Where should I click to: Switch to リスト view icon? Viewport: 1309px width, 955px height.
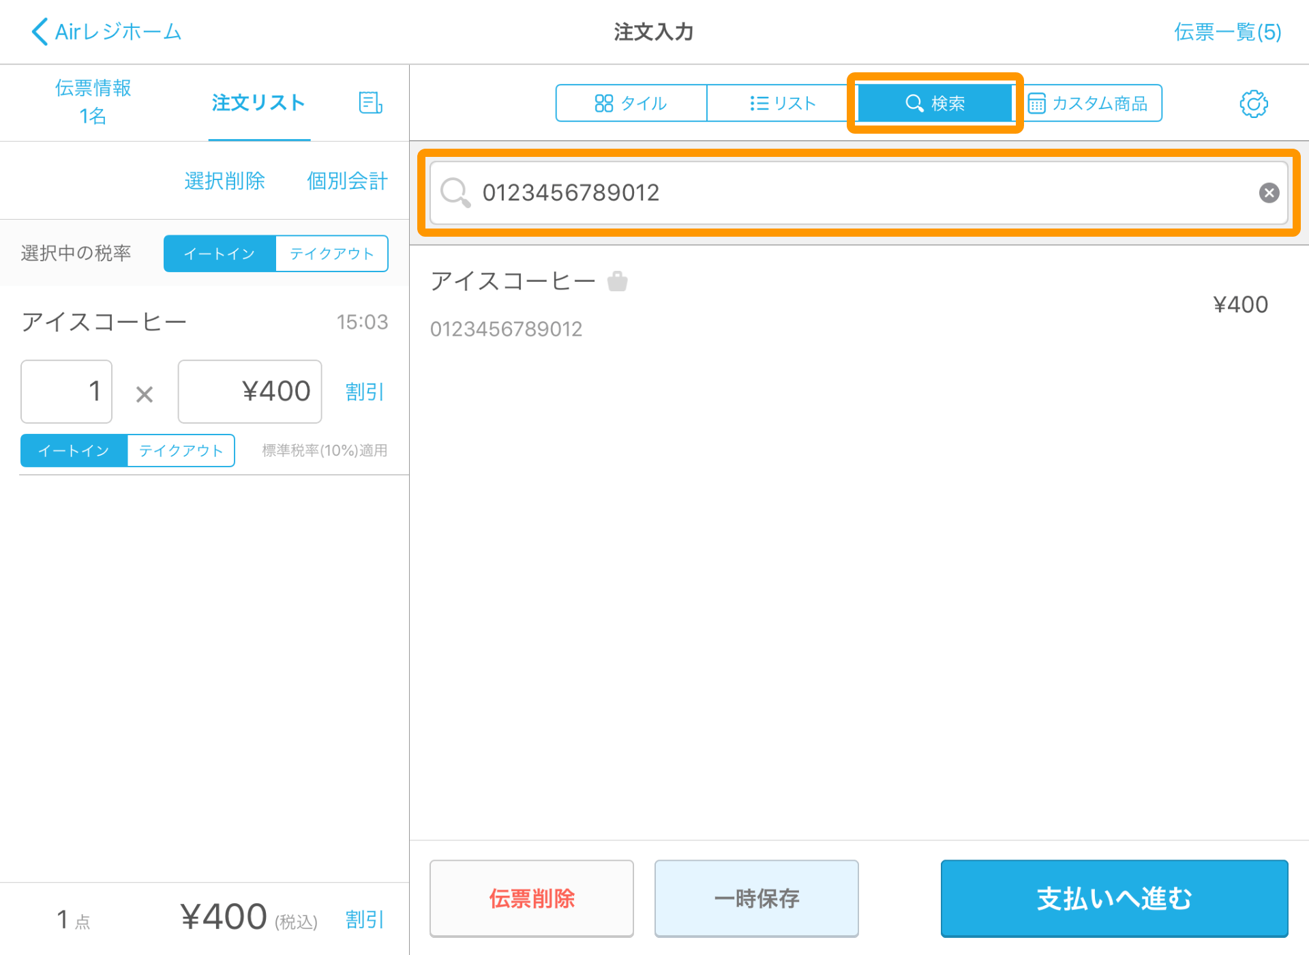coord(779,103)
